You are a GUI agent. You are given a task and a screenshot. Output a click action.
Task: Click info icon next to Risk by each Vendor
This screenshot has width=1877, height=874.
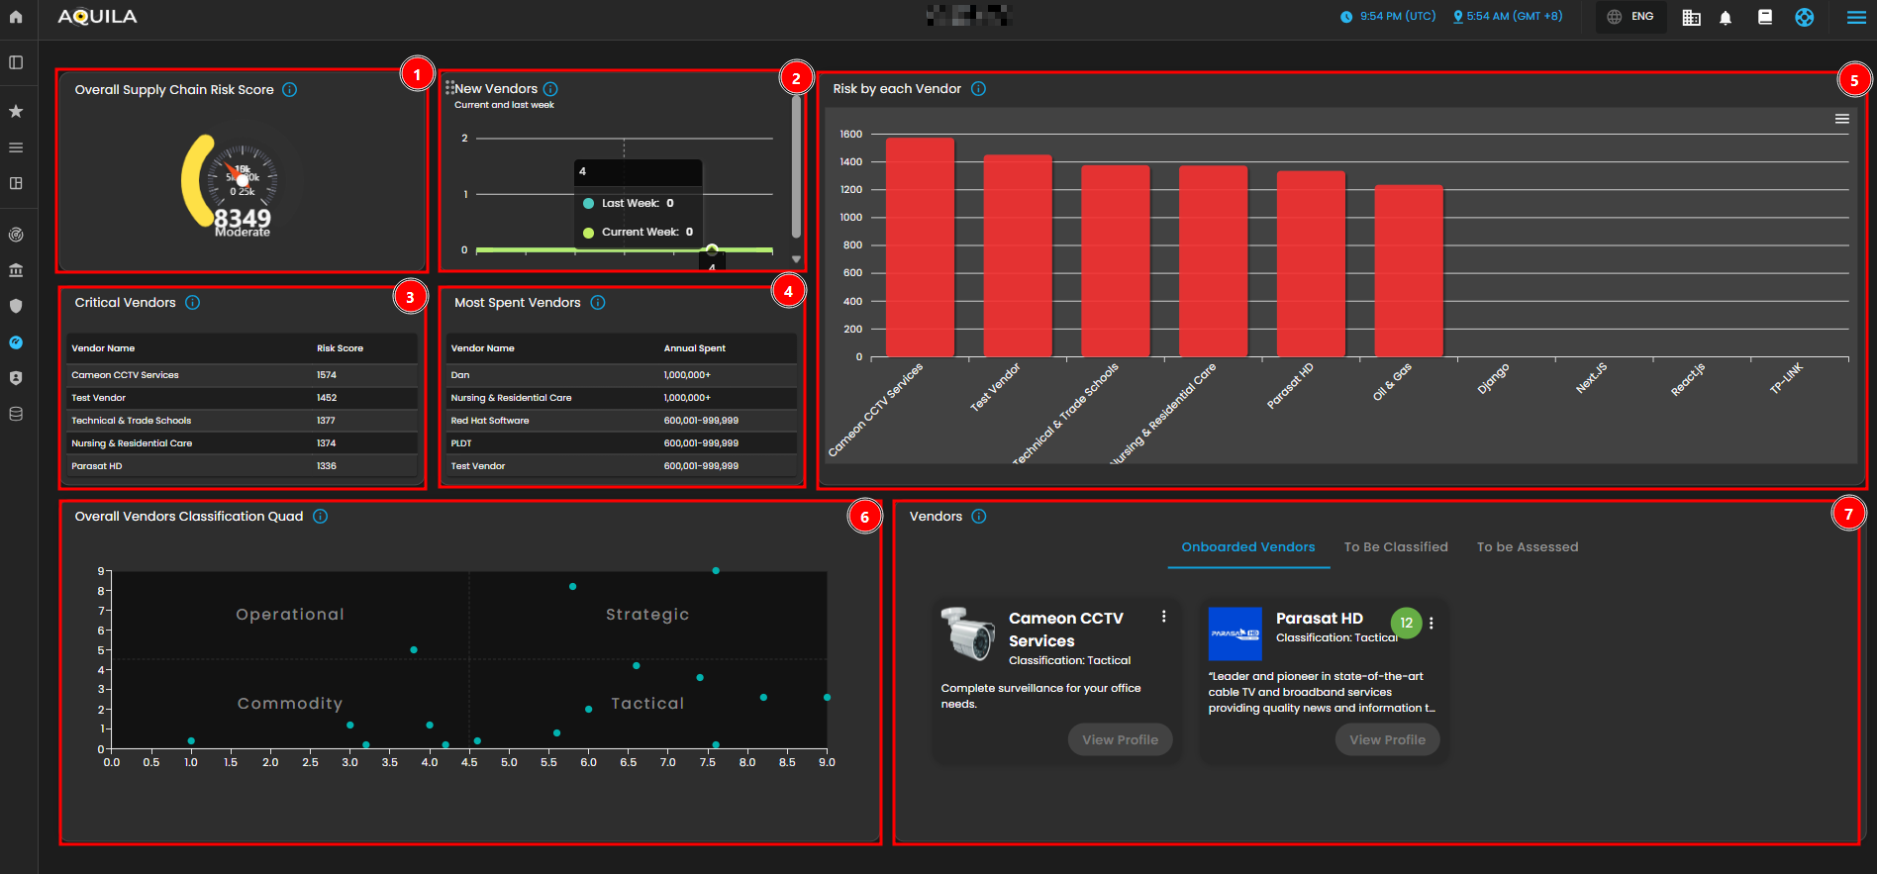tap(978, 89)
